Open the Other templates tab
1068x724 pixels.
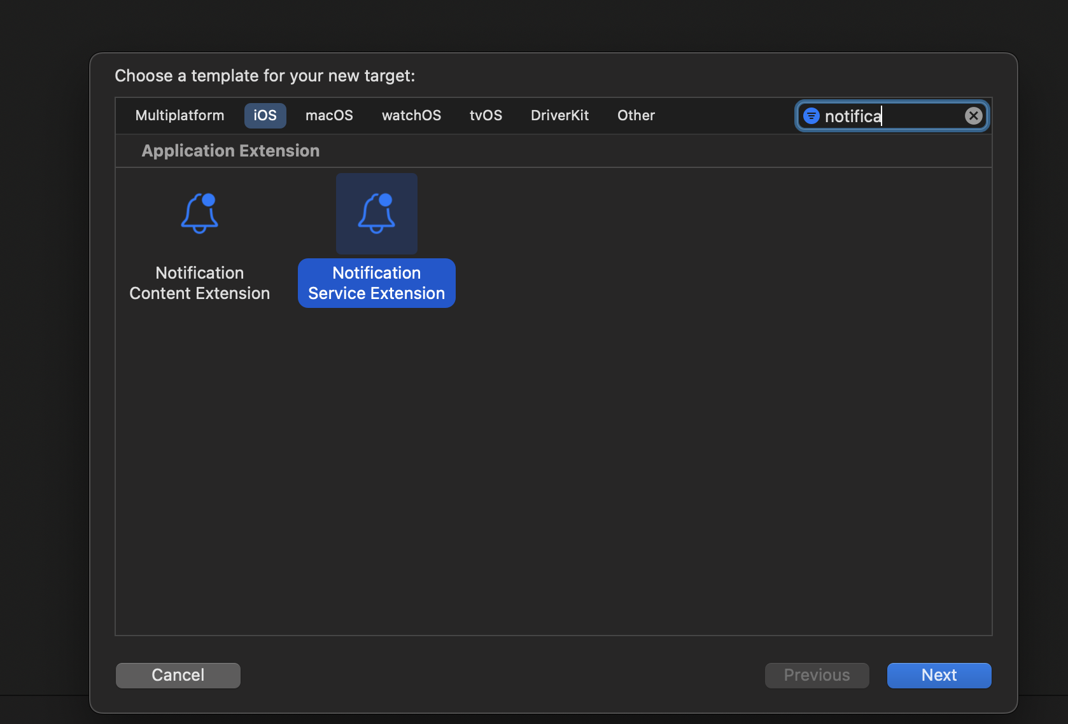point(636,116)
